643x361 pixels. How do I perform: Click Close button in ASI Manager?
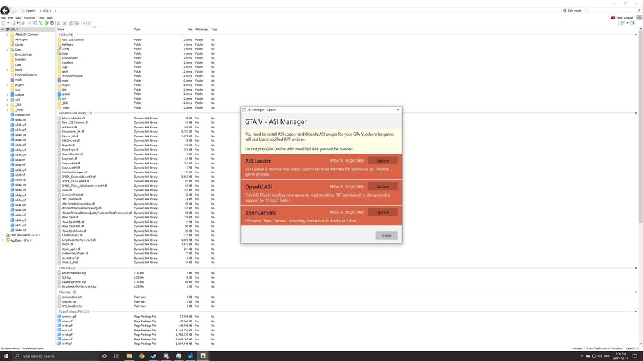[386, 236]
